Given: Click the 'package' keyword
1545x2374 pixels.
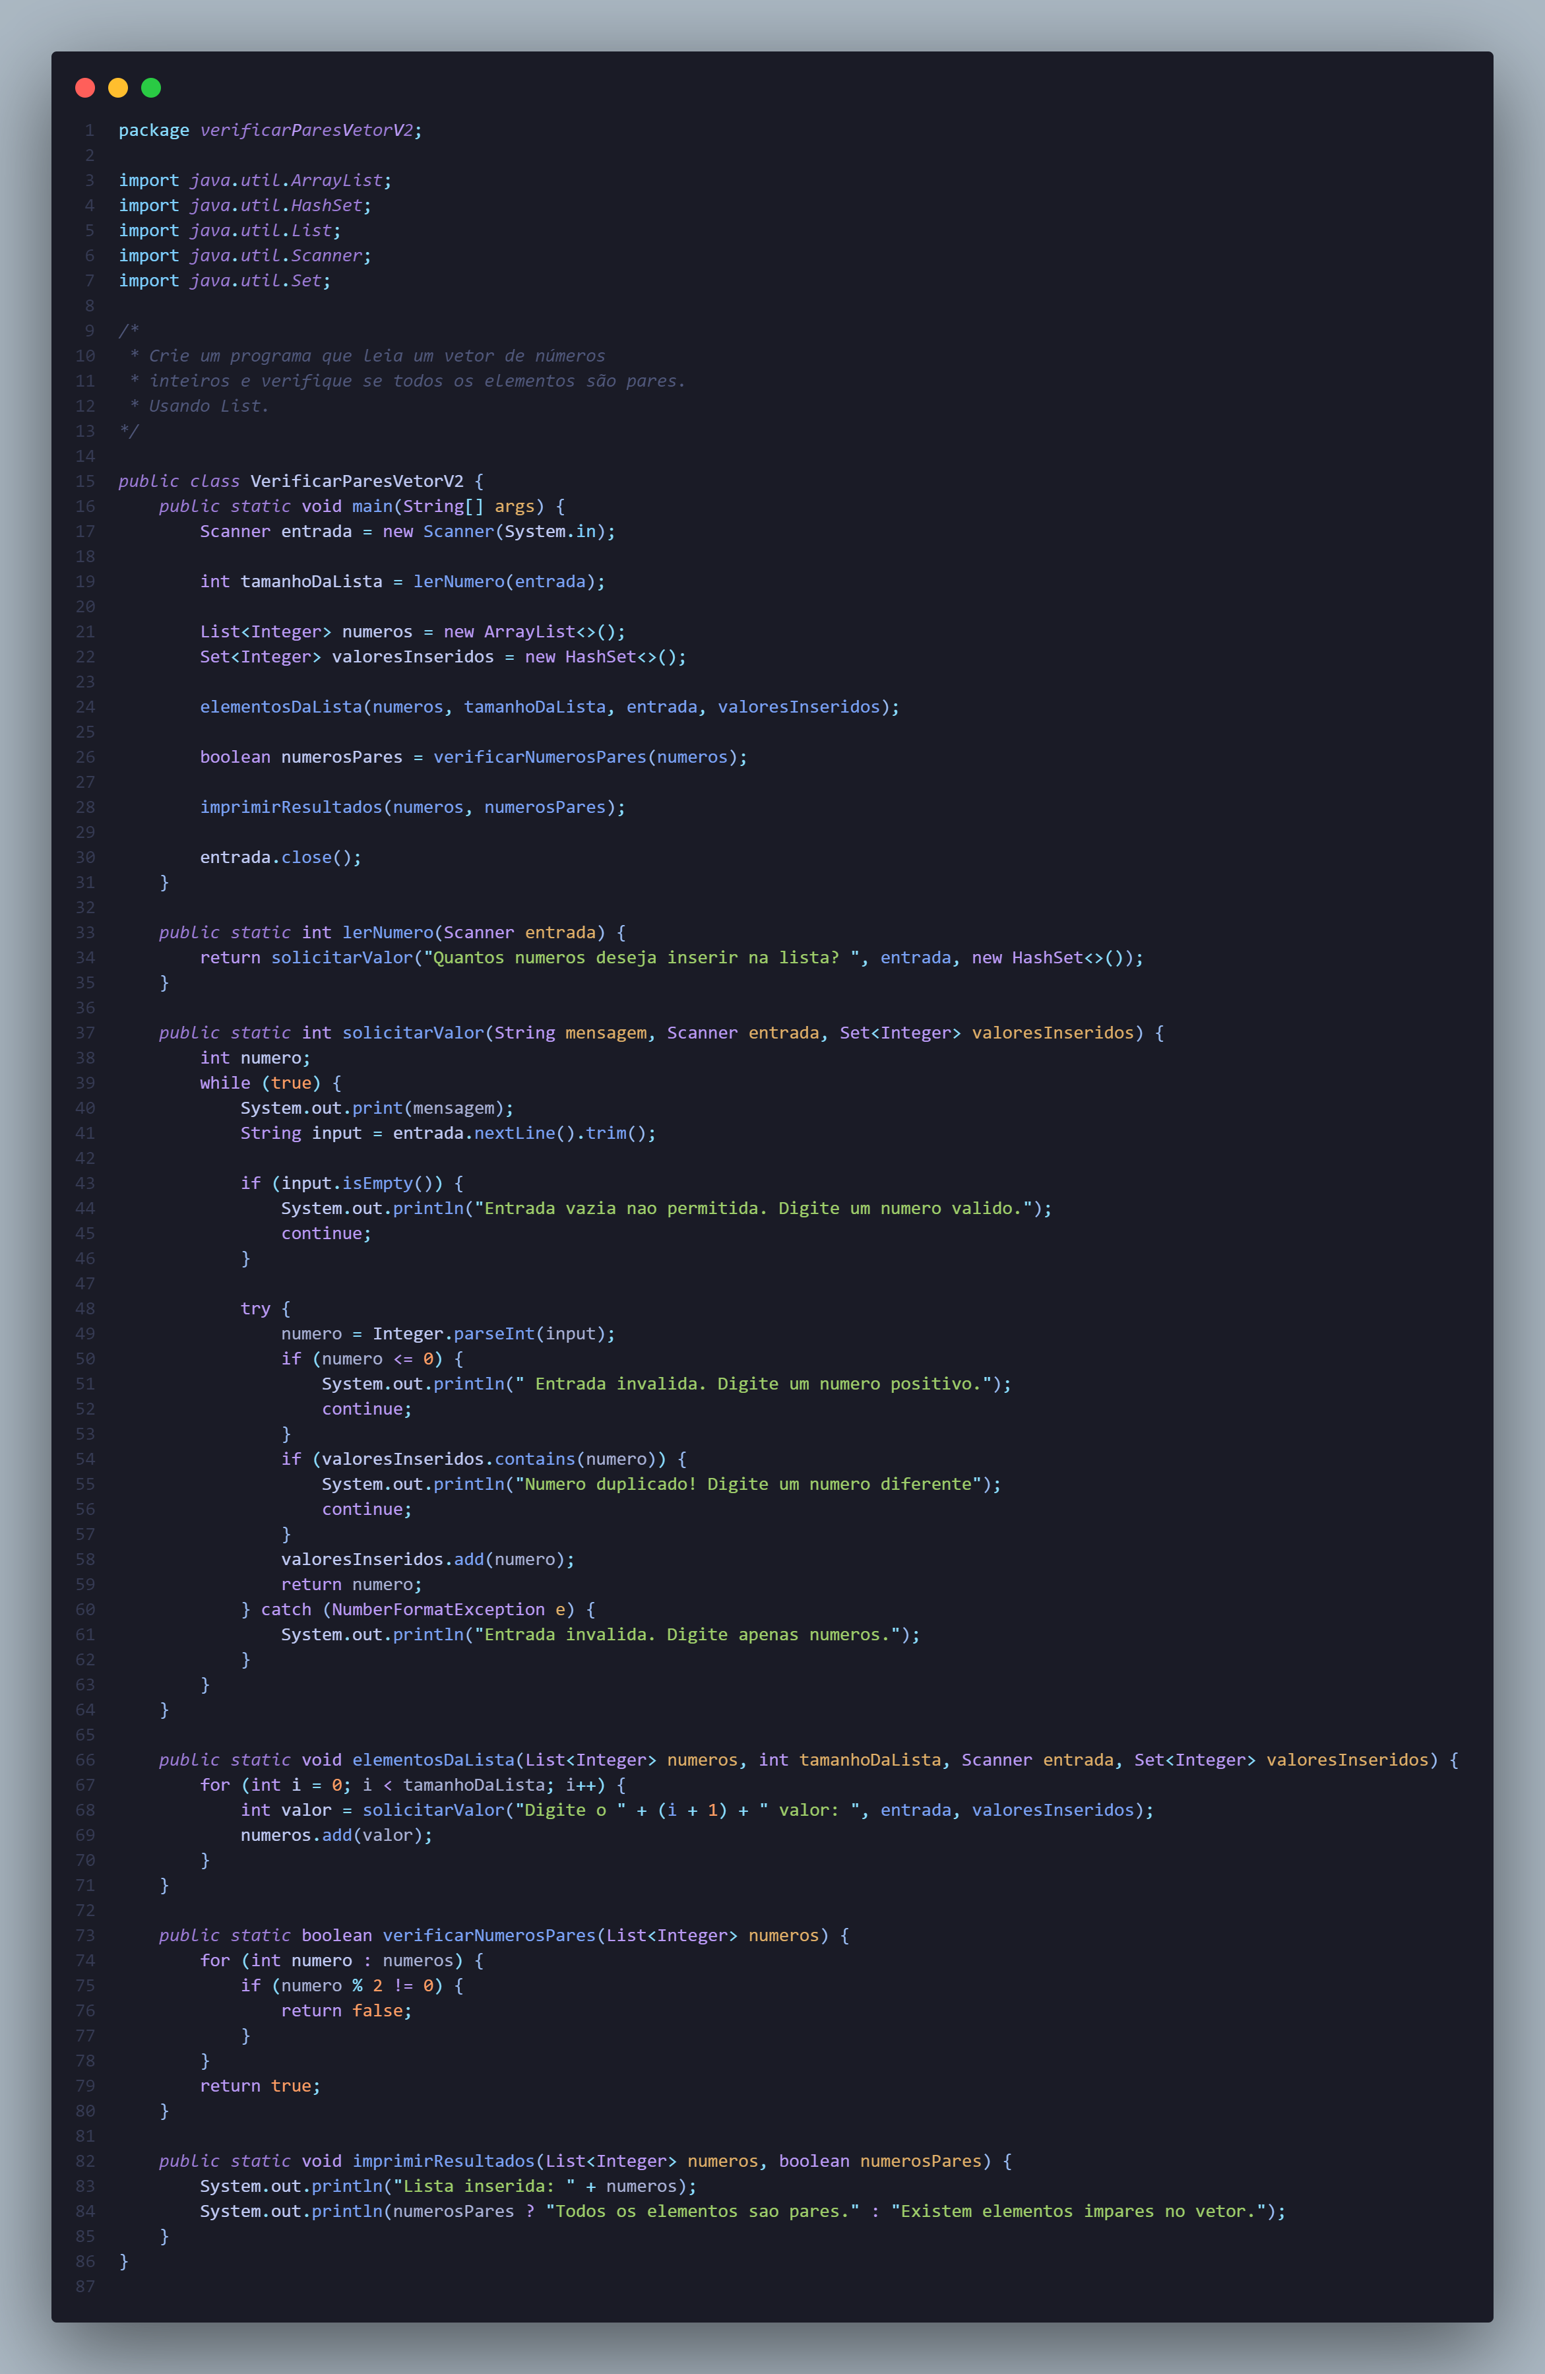Looking at the screenshot, I should pyautogui.click(x=154, y=131).
